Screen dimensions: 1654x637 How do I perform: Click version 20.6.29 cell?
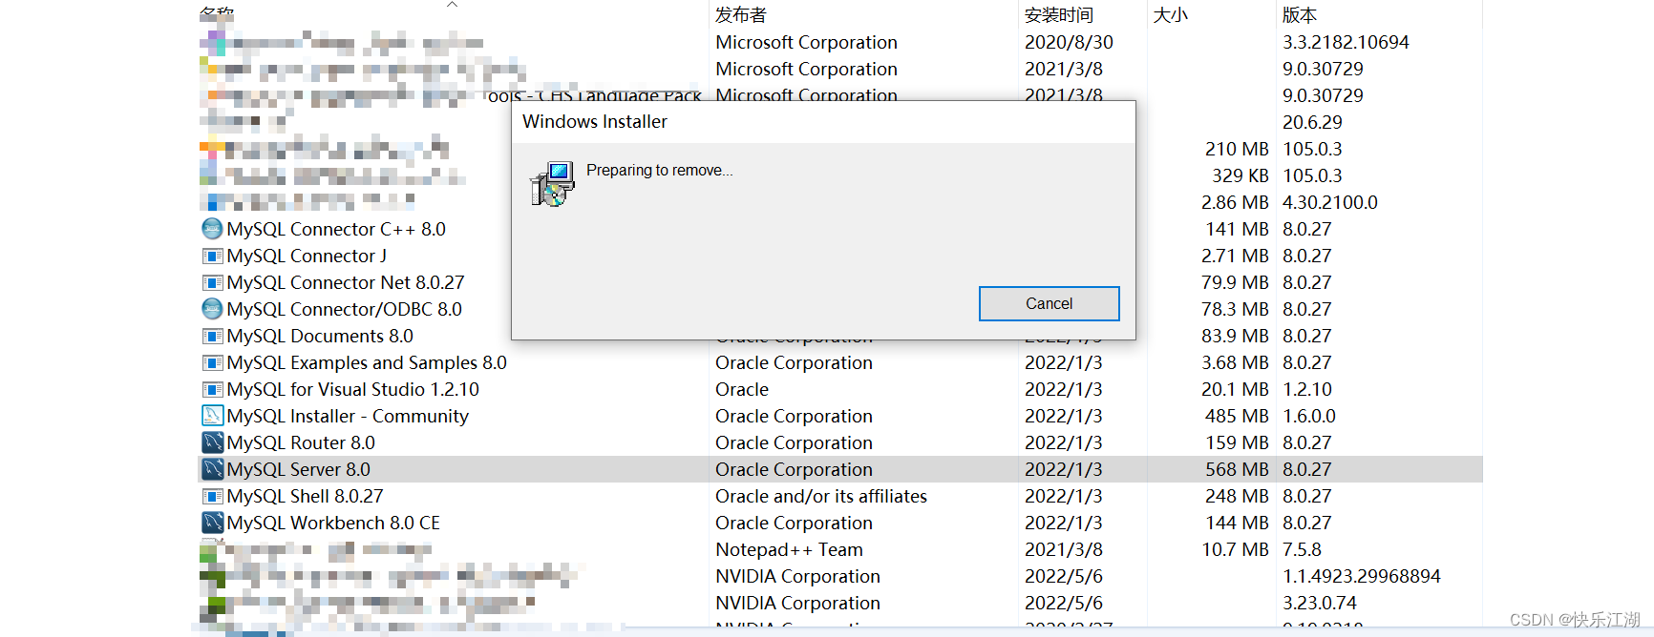[x=1312, y=122]
